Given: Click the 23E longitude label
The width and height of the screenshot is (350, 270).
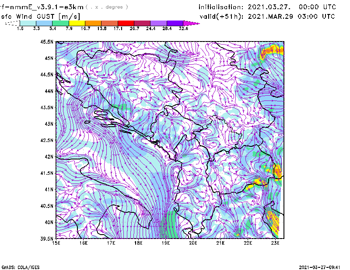Looking at the screenshot, I should 275,243.
